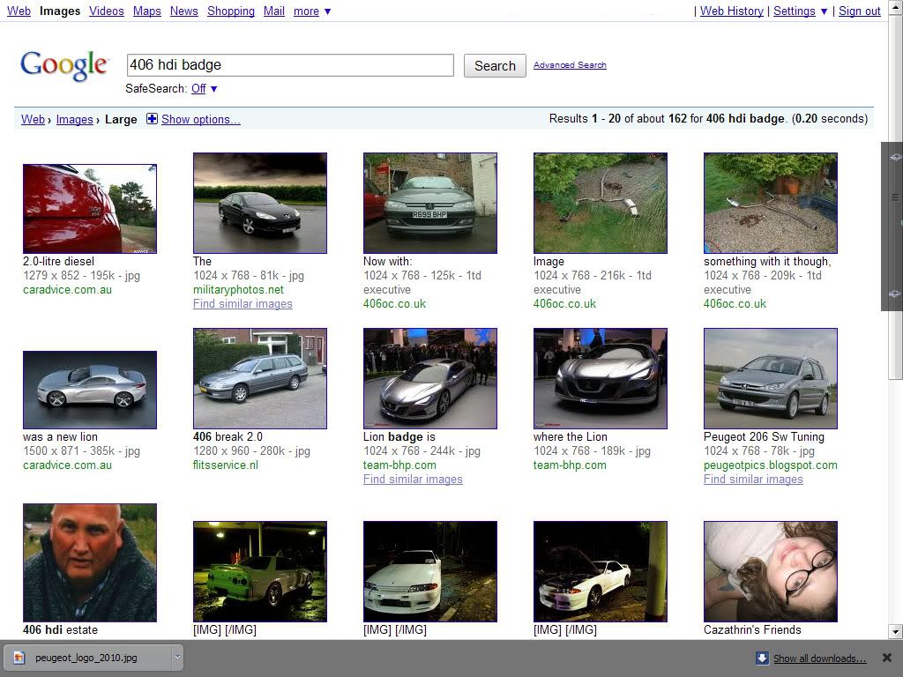Image resolution: width=903 pixels, height=677 pixels.
Task: Open the peugeot_logo_2010.jpg download menu arrow
Action: point(177,657)
